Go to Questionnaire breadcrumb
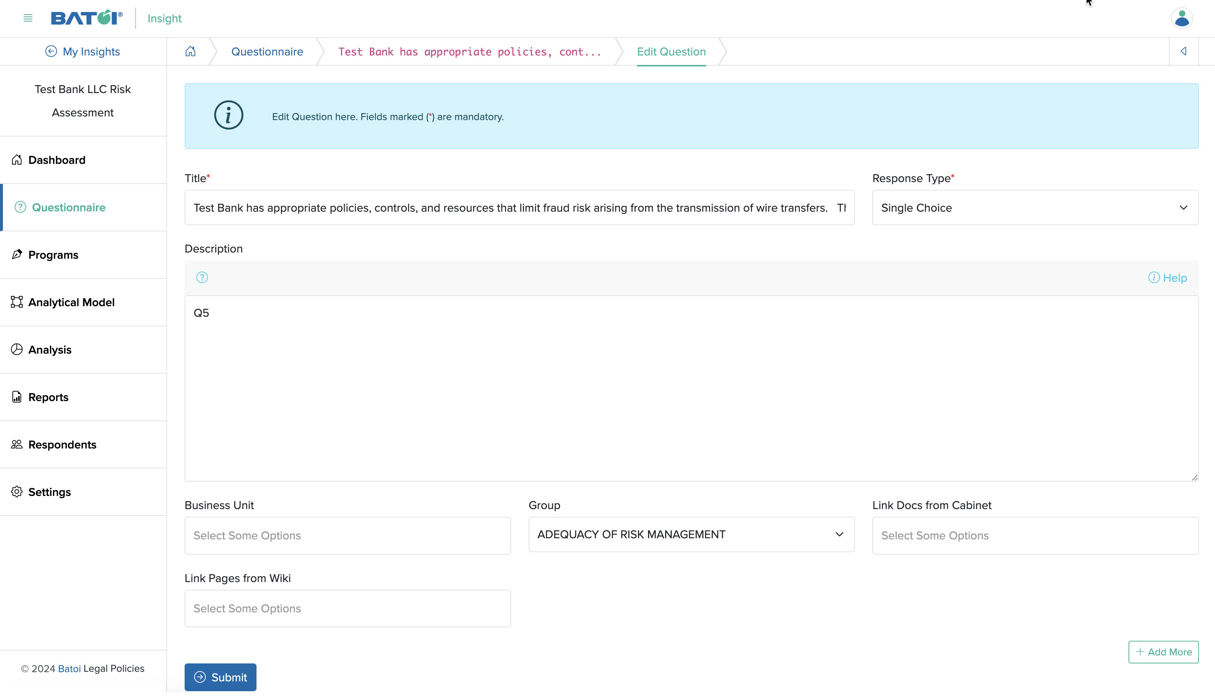Screen dimensions: 1215x697 267,52
